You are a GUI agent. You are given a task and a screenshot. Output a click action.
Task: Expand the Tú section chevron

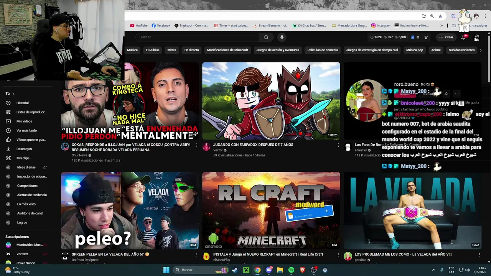pyautogui.click(x=13, y=94)
